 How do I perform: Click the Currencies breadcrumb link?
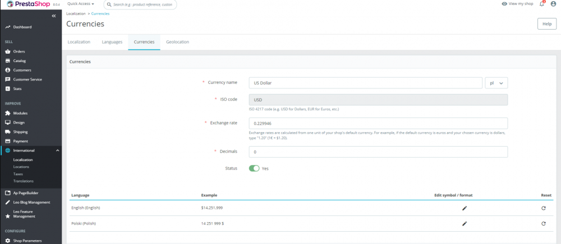[x=100, y=13]
